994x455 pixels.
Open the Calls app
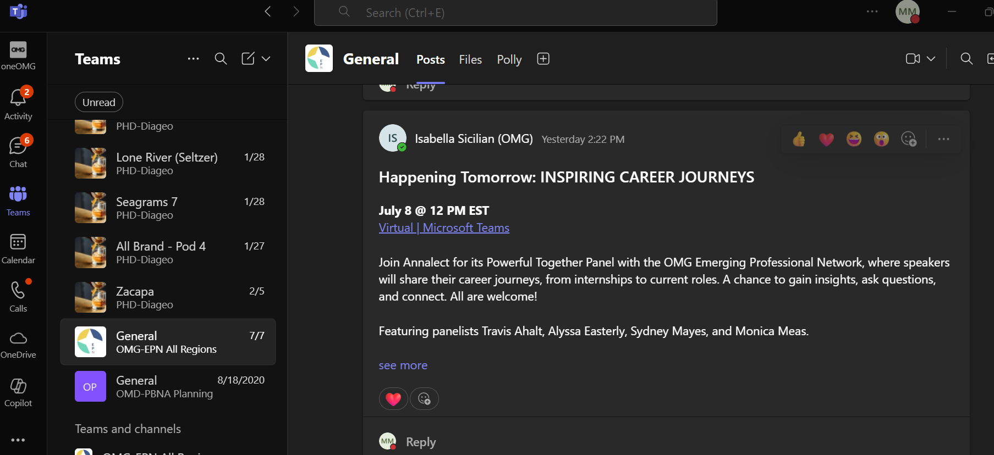coord(18,297)
